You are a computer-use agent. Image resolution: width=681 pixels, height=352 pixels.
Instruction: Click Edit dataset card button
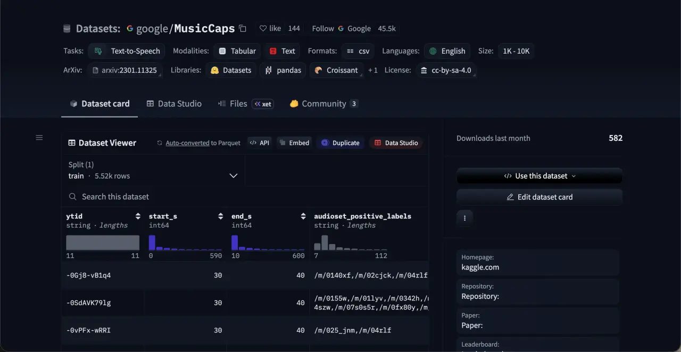pyautogui.click(x=539, y=197)
